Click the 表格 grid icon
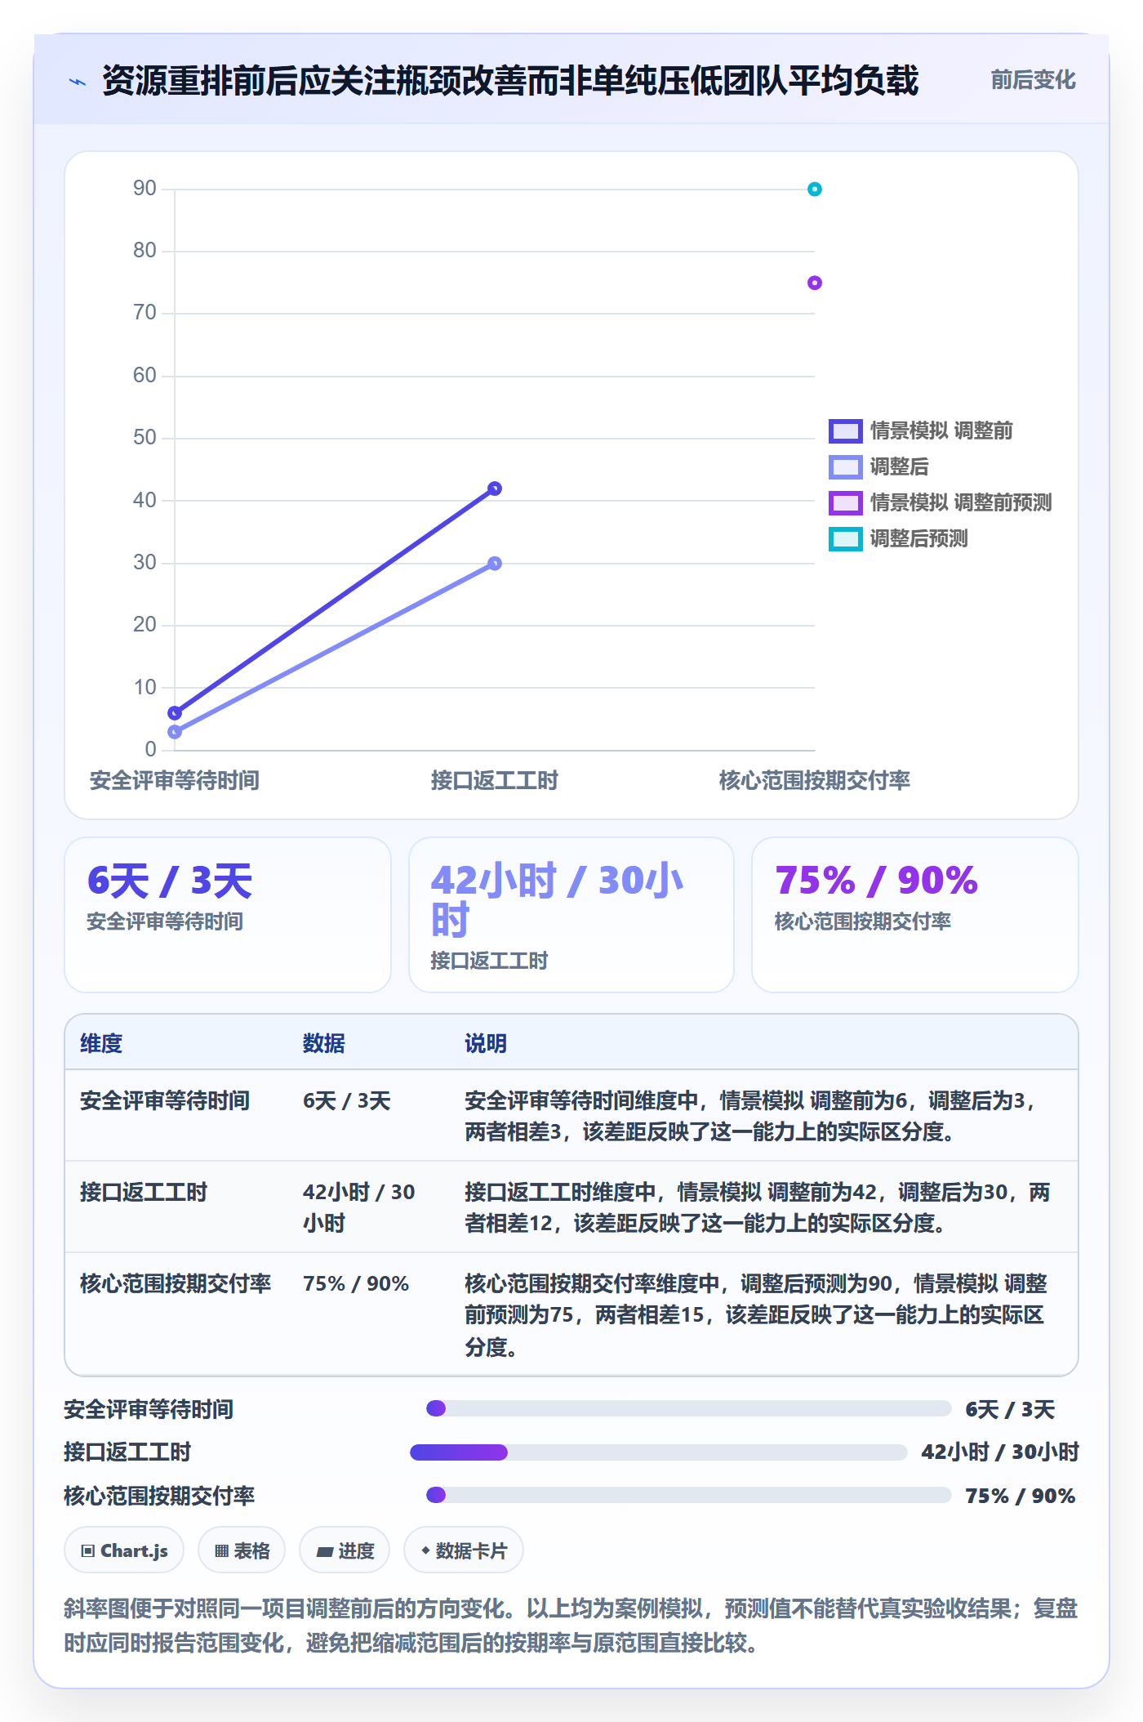 pyautogui.click(x=221, y=1550)
